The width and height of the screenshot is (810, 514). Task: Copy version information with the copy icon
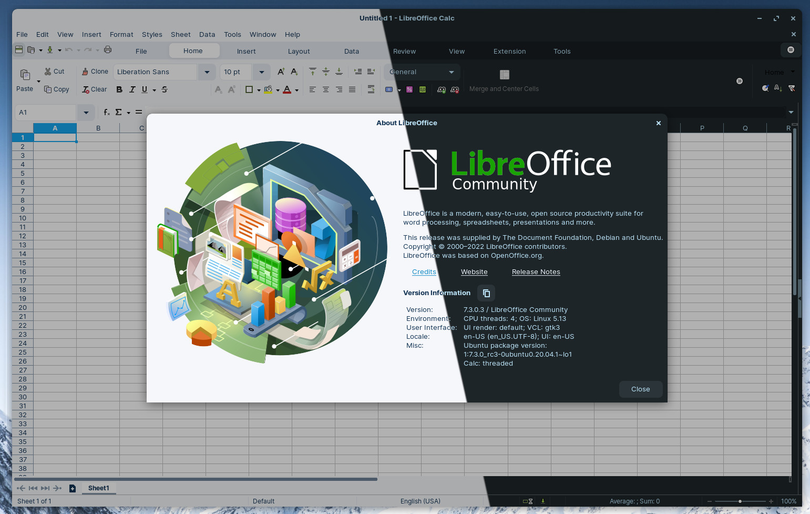pos(486,293)
